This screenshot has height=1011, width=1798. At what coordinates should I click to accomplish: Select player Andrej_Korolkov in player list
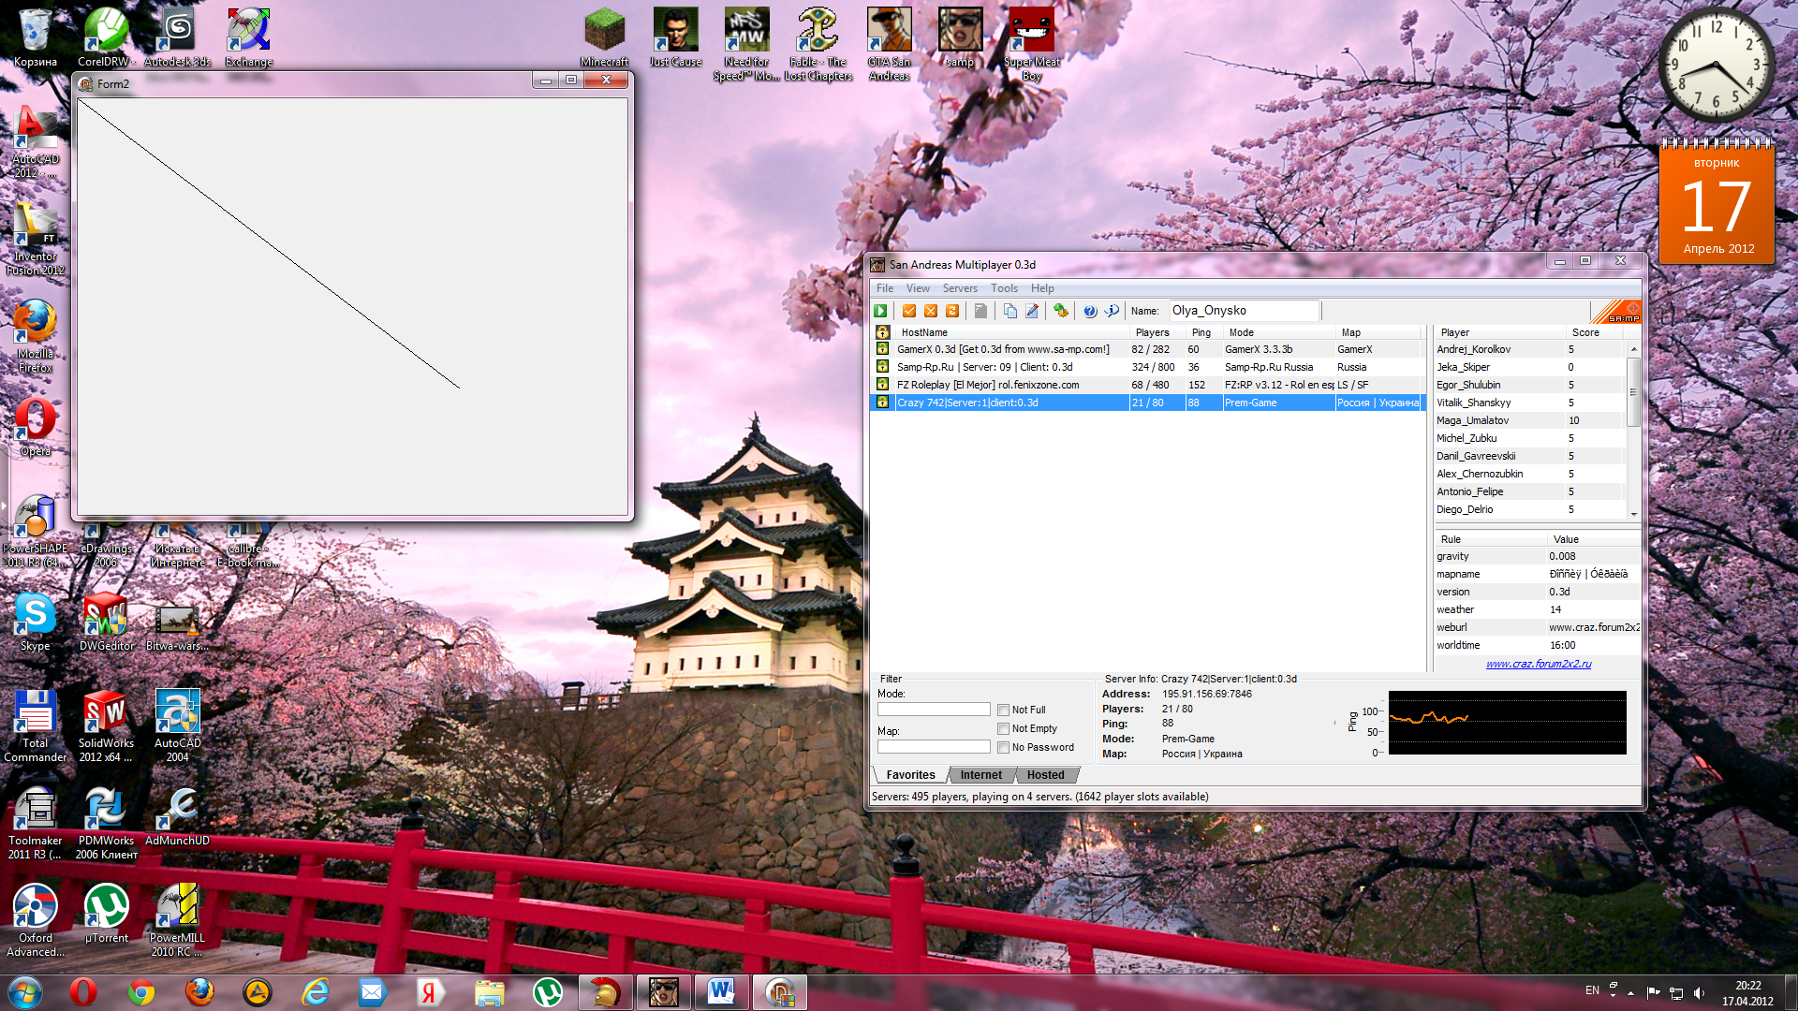click(1530, 349)
